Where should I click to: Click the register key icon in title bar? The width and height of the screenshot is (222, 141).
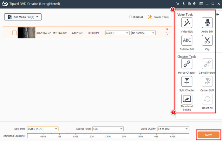(x=184, y=4)
